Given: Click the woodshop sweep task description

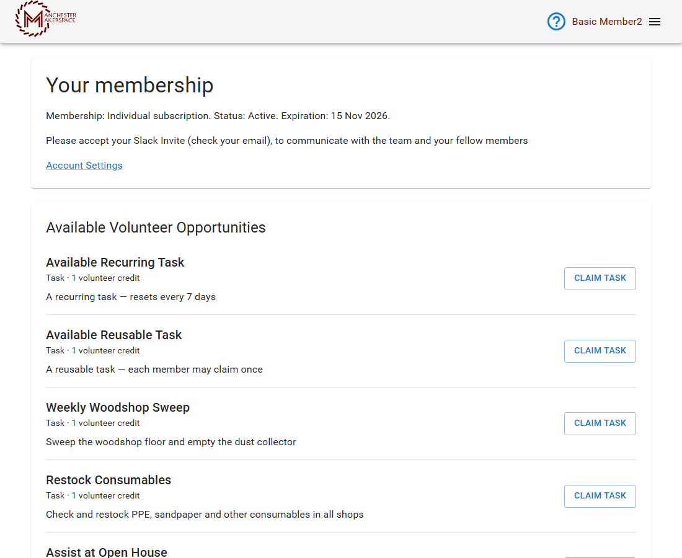Looking at the screenshot, I should [171, 442].
